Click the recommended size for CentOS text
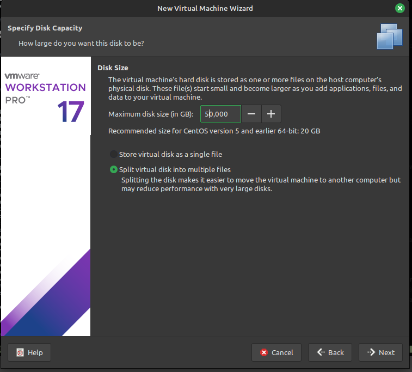This screenshot has height=372, width=412. tap(214, 131)
